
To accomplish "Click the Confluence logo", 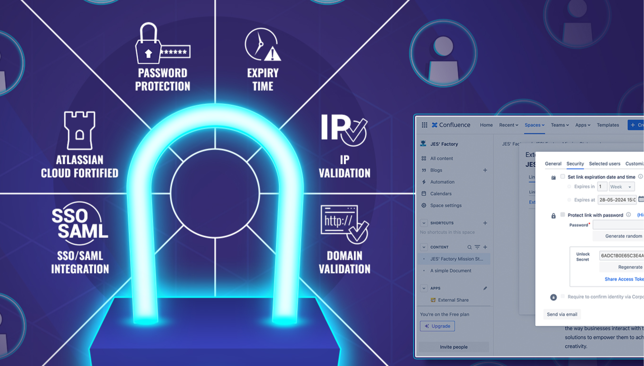I will tap(451, 125).
